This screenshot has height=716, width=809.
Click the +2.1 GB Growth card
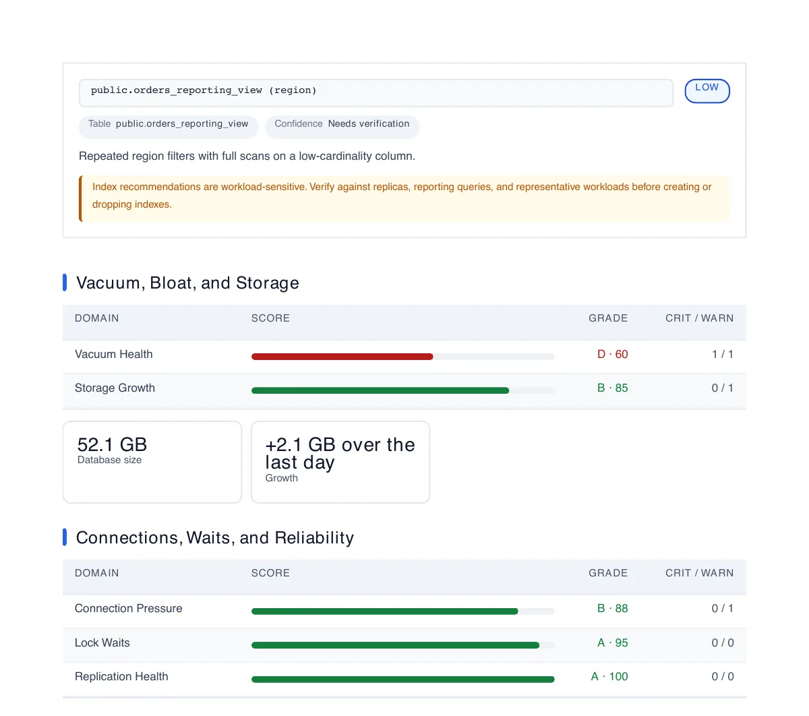[x=340, y=462]
